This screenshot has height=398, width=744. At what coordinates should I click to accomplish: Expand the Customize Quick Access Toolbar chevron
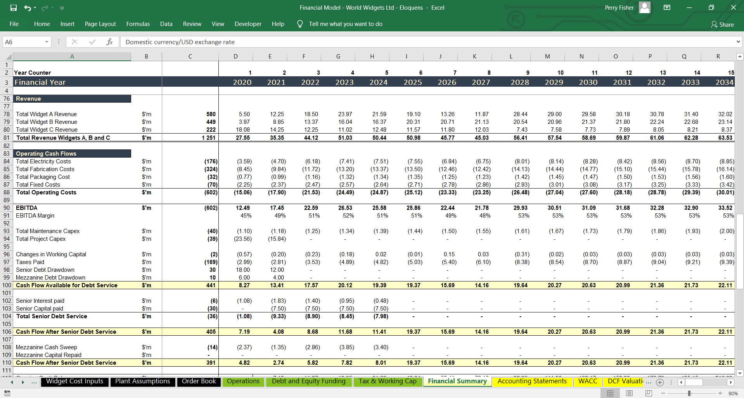tap(62, 7)
